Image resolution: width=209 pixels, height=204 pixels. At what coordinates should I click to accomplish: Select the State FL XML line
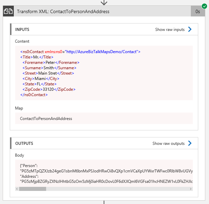tap(39, 84)
